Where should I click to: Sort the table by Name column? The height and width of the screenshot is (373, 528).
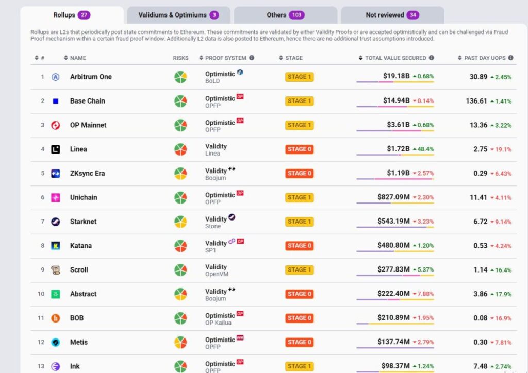[75, 58]
